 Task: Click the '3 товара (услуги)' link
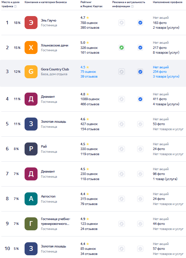166,77
